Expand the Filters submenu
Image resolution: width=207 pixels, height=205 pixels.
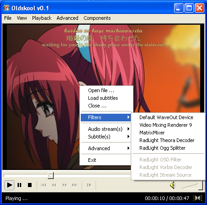tap(106, 117)
